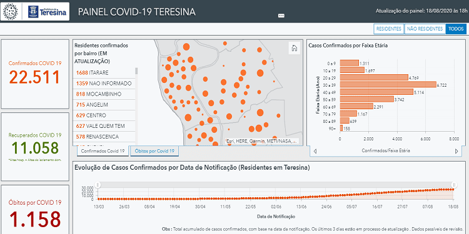Click the Casos Confirmados por Faixa Etária heading

tap(348, 46)
